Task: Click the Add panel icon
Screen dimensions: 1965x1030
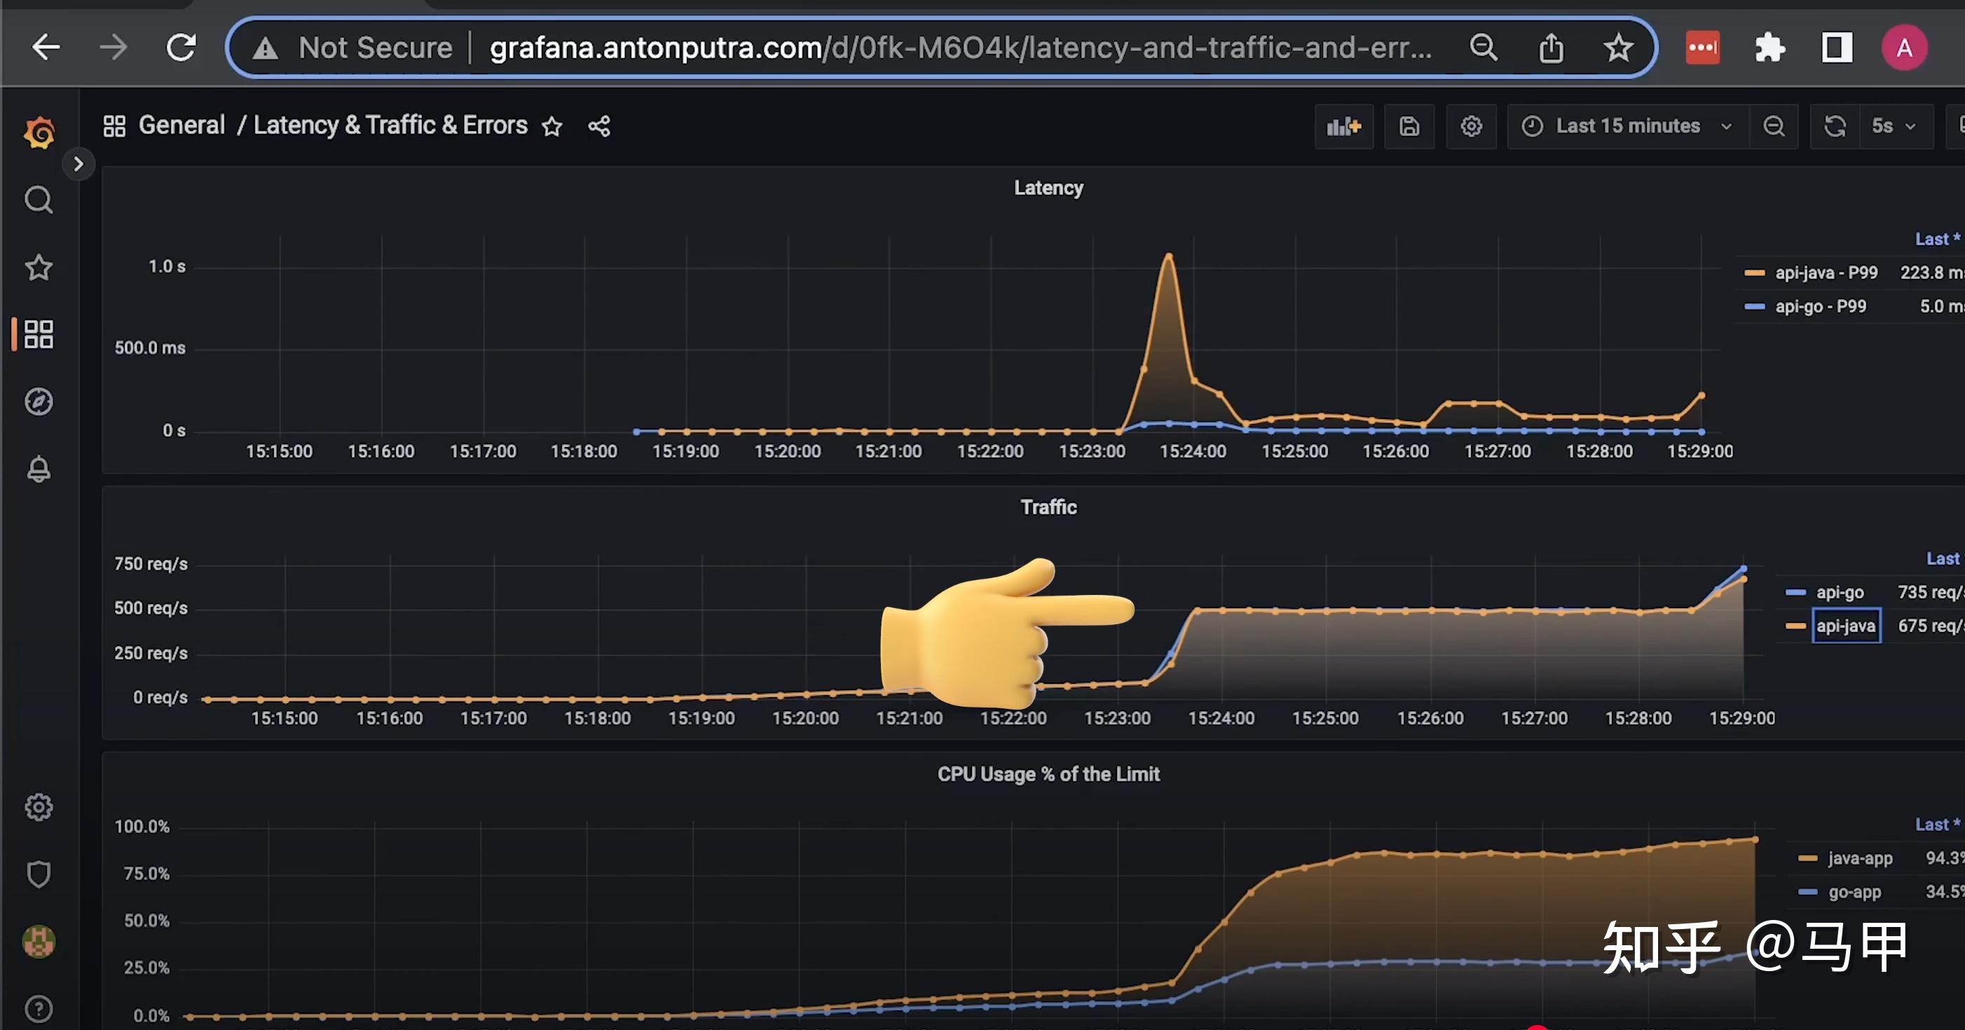Action: pos(1343,127)
